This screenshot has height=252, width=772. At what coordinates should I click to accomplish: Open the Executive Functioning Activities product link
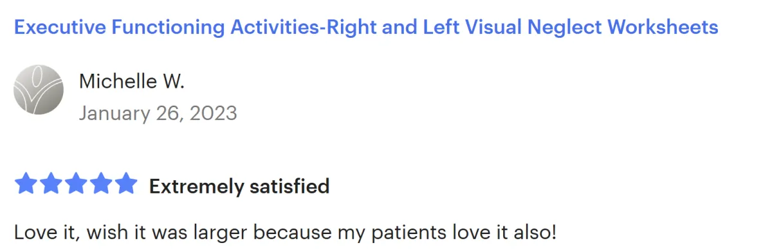366,28
